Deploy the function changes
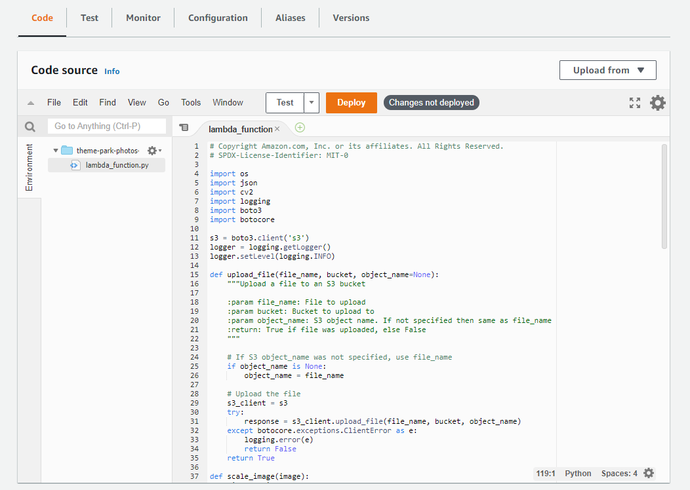The image size is (690, 490). click(351, 103)
